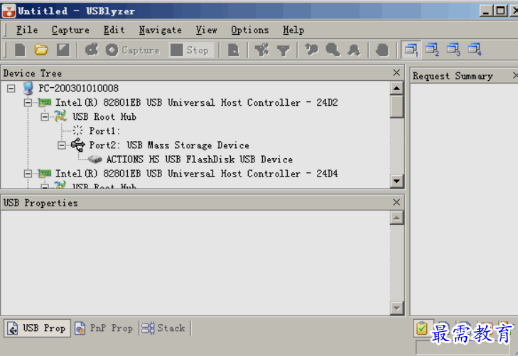This screenshot has width=518, height=356.
Task: Click Device Tree scrollbar up arrow
Action: click(396, 89)
